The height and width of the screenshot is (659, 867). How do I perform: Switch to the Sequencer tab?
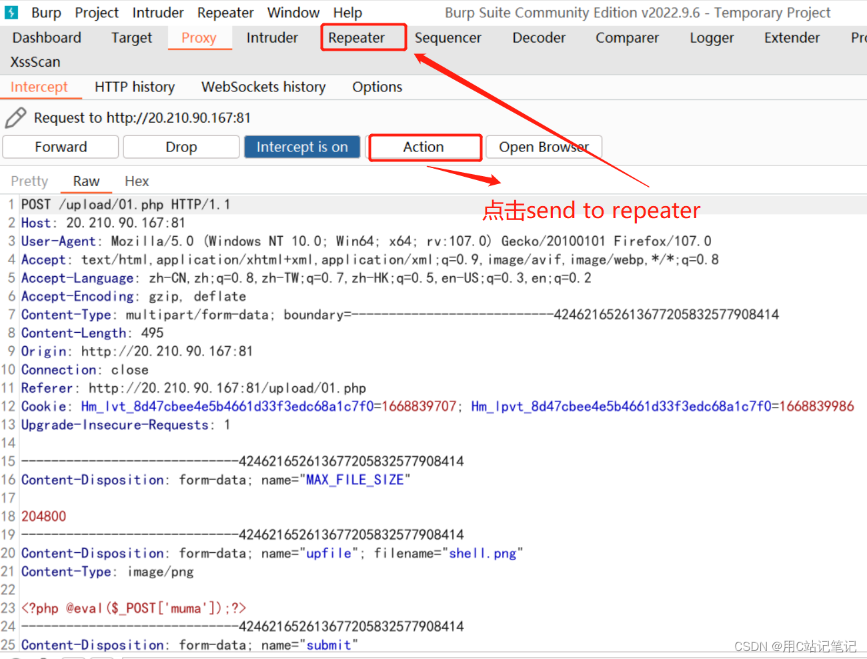448,38
